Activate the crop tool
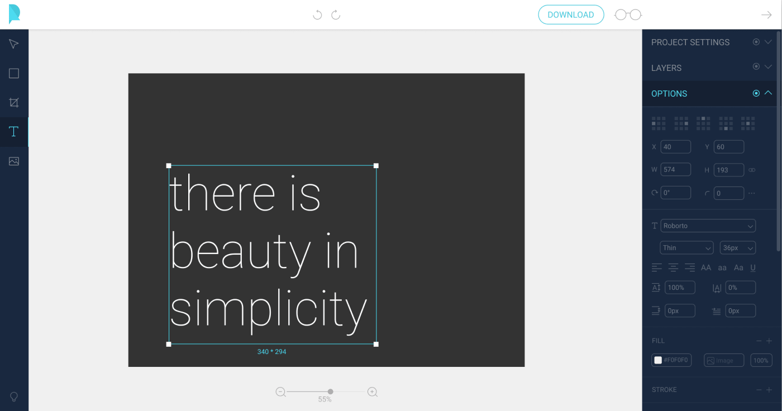Screen dimensions: 782x411 pos(14,103)
